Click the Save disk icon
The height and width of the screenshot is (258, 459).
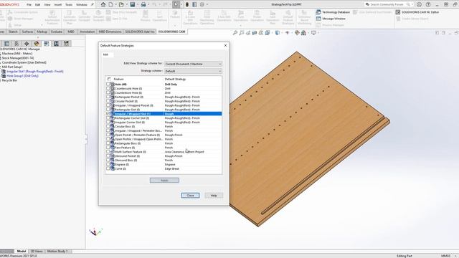coord(132,4)
